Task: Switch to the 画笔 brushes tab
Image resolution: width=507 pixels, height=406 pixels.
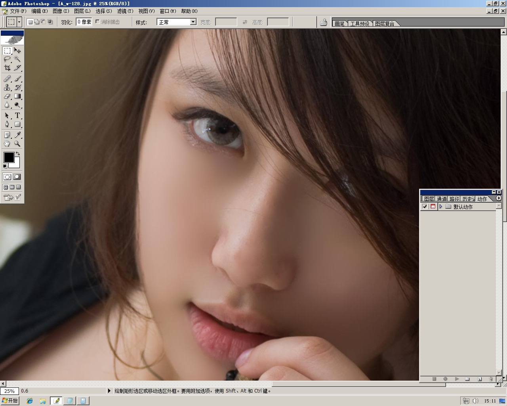Action: pos(339,23)
